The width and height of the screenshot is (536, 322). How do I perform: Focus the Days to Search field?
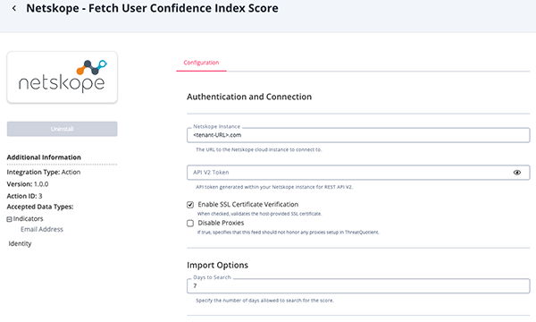(358, 285)
